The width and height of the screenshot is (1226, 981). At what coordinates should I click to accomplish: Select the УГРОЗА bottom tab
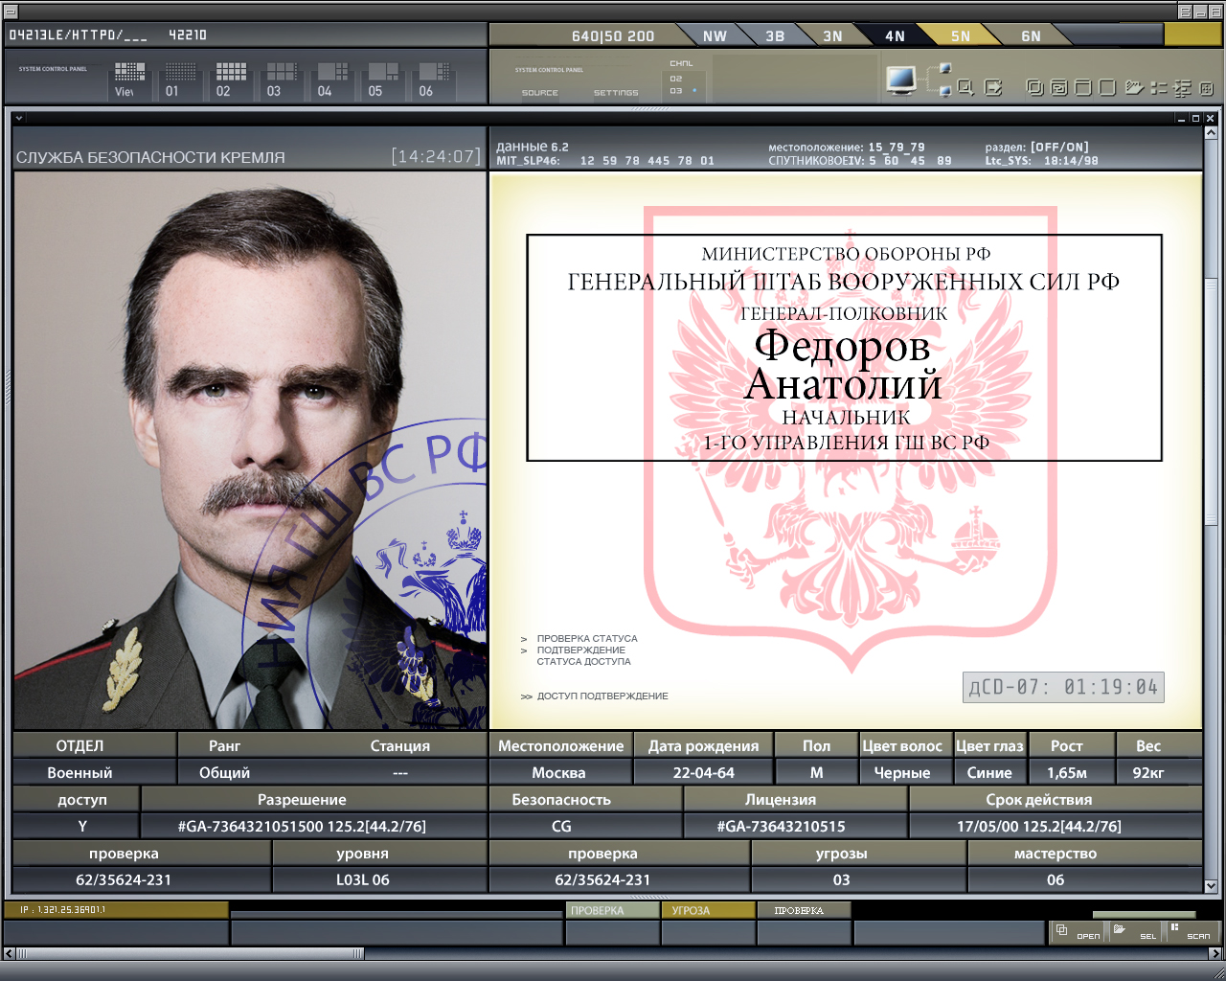(707, 910)
